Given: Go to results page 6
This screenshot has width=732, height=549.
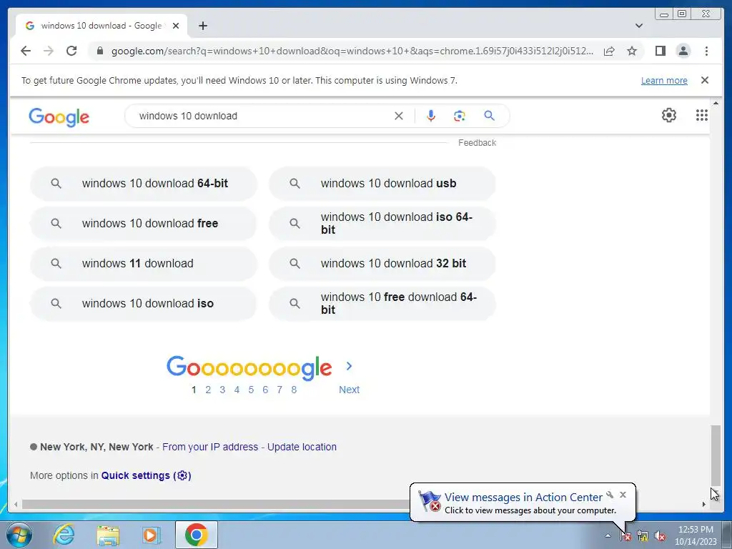Looking at the screenshot, I should point(265,390).
